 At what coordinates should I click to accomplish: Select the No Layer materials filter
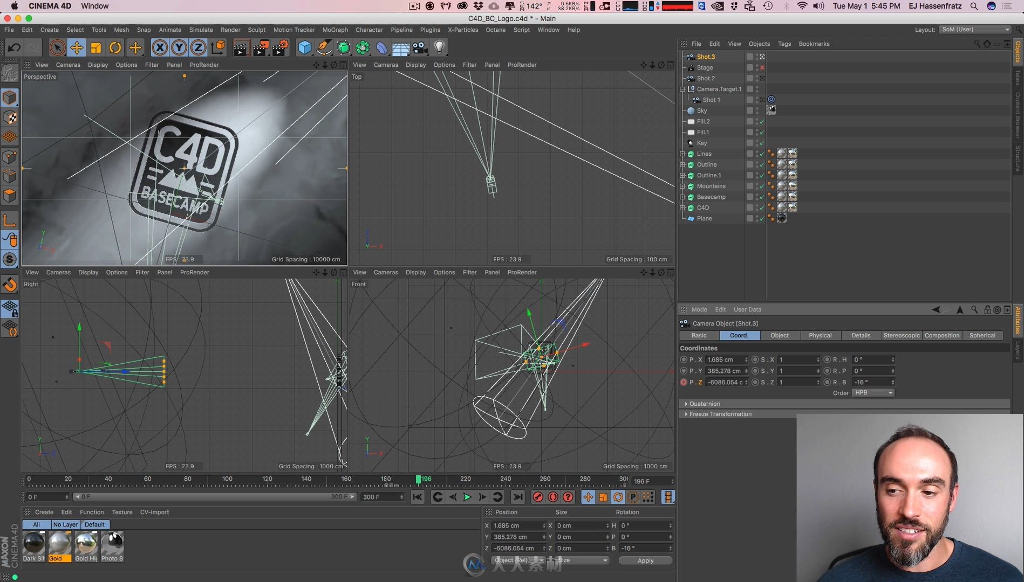point(65,524)
